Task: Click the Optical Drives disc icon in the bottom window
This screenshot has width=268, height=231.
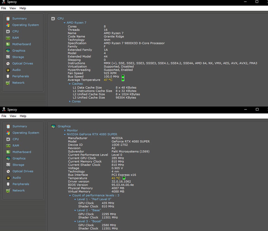Action: [x=8, y=171]
